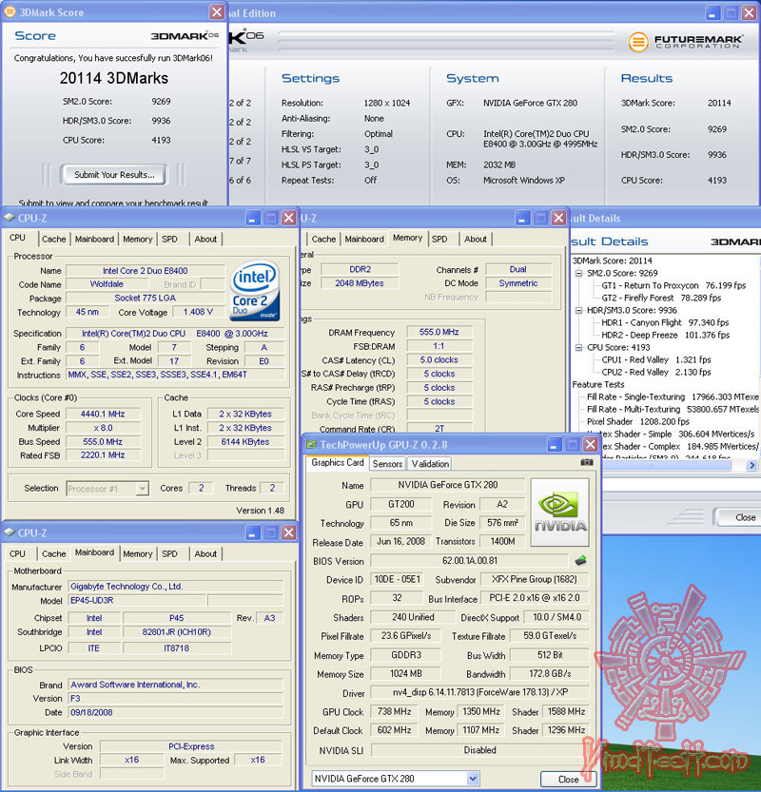Click the motherboard model EP45-UD3R
This screenshot has height=792, width=761.
[137, 601]
